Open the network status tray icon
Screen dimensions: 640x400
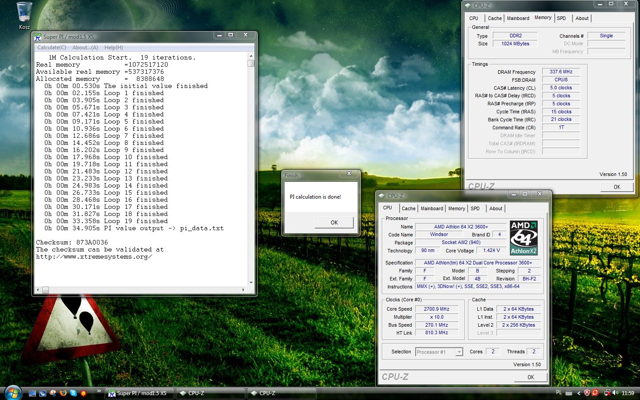coord(607,393)
